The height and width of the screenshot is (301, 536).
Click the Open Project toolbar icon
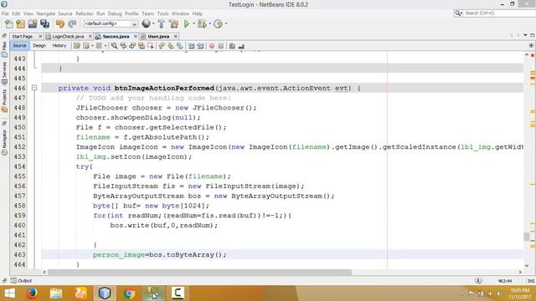tap(33, 24)
